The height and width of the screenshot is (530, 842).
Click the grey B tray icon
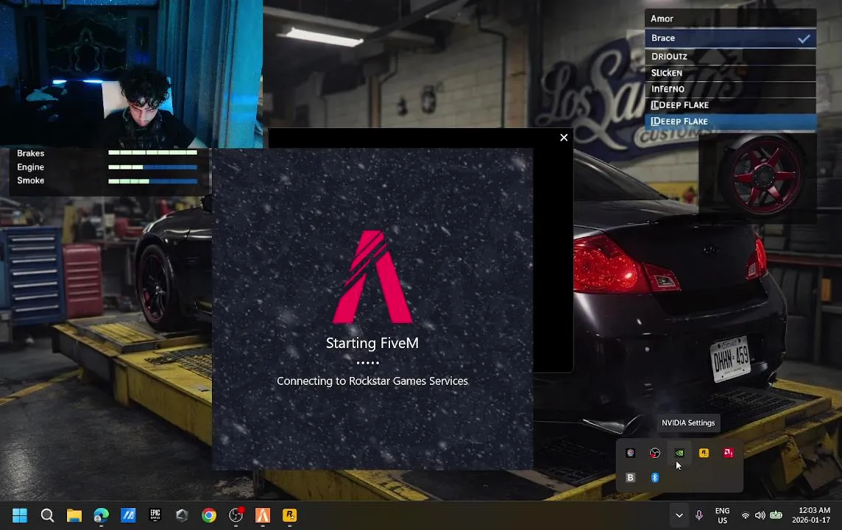point(631,478)
